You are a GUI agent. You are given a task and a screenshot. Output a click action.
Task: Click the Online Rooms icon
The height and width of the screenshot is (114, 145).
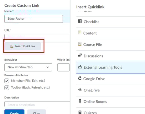coord(80,101)
